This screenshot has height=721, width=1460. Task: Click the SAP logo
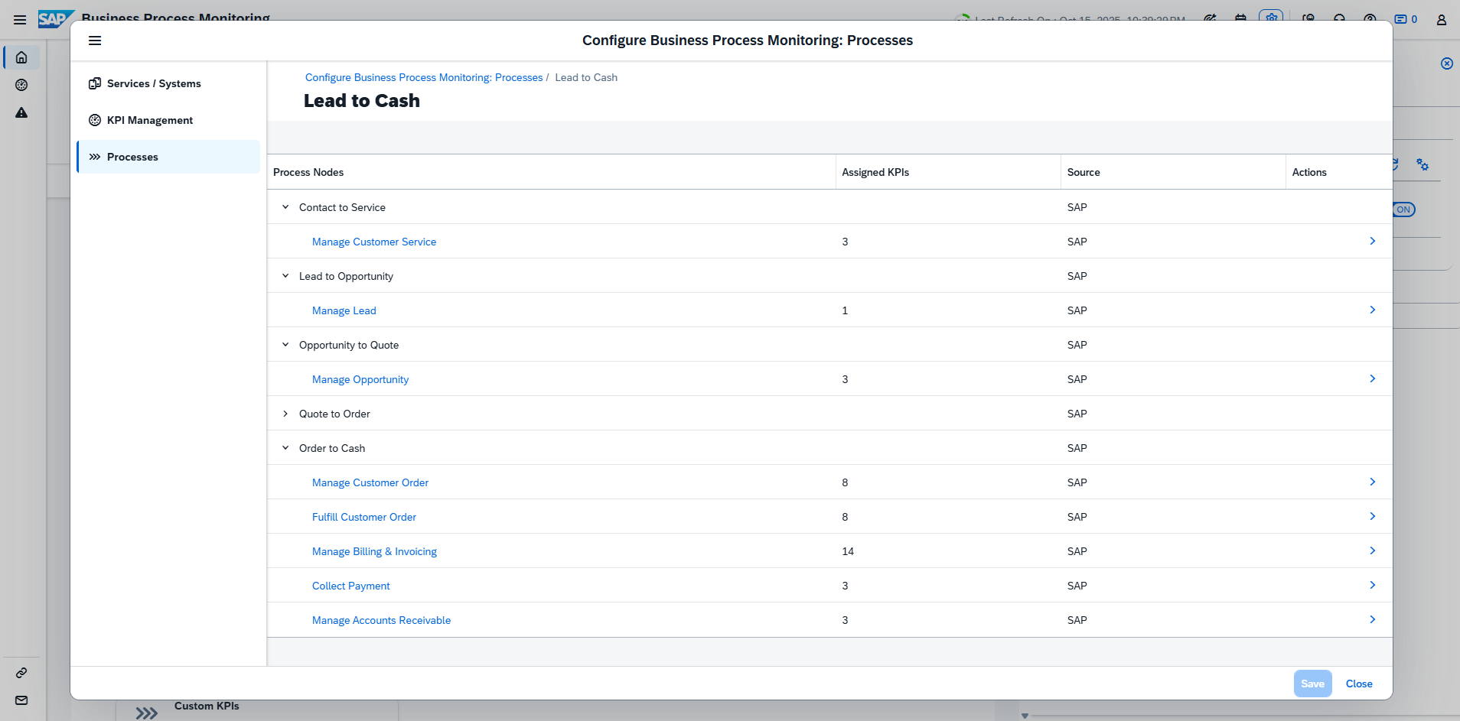(x=54, y=19)
